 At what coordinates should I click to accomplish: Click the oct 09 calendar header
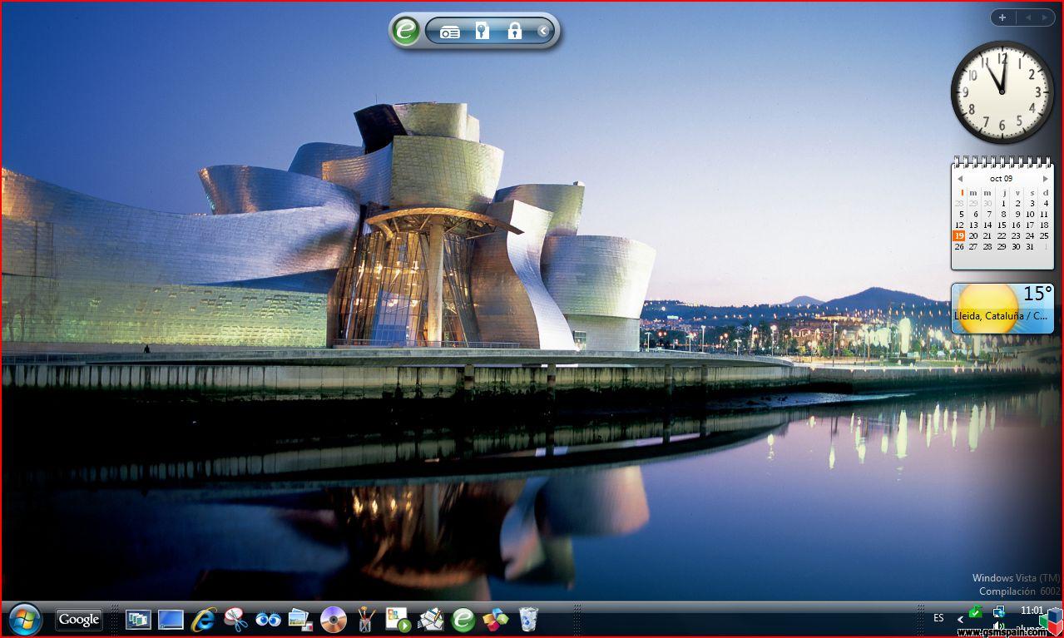click(x=1002, y=179)
